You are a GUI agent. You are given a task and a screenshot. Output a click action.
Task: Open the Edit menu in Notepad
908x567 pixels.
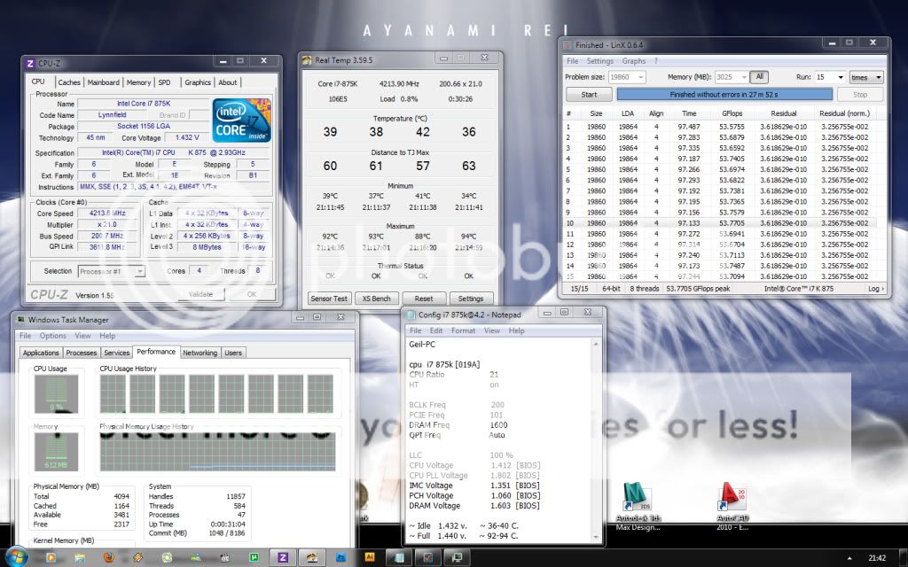(436, 330)
